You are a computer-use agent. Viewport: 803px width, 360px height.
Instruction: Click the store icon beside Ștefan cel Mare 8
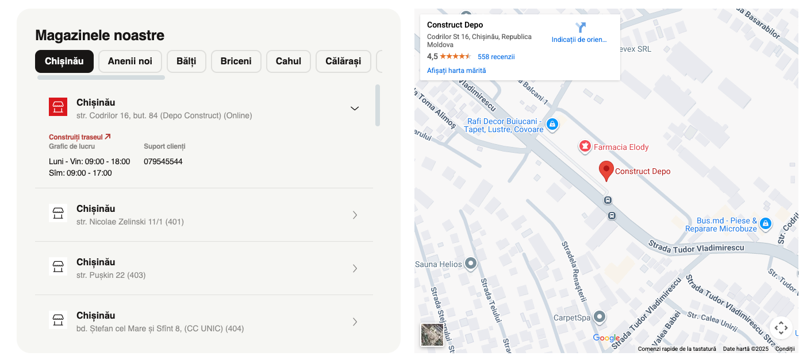[x=58, y=320]
